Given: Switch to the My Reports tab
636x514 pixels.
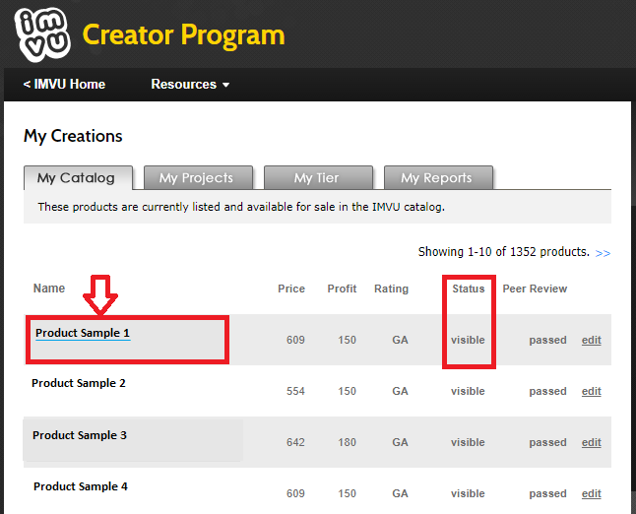Looking at the screenshot, I should coord(438,177).
